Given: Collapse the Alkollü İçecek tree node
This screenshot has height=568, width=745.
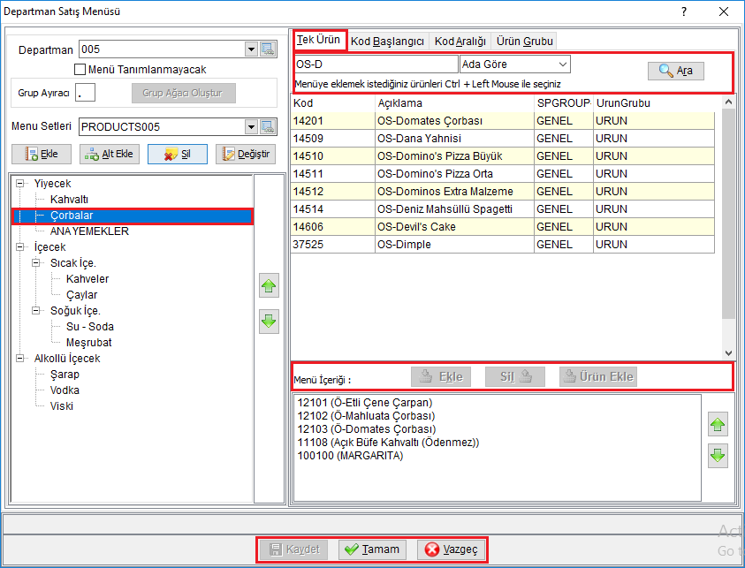Looking at the screenshot, I should tap(20, 358).
